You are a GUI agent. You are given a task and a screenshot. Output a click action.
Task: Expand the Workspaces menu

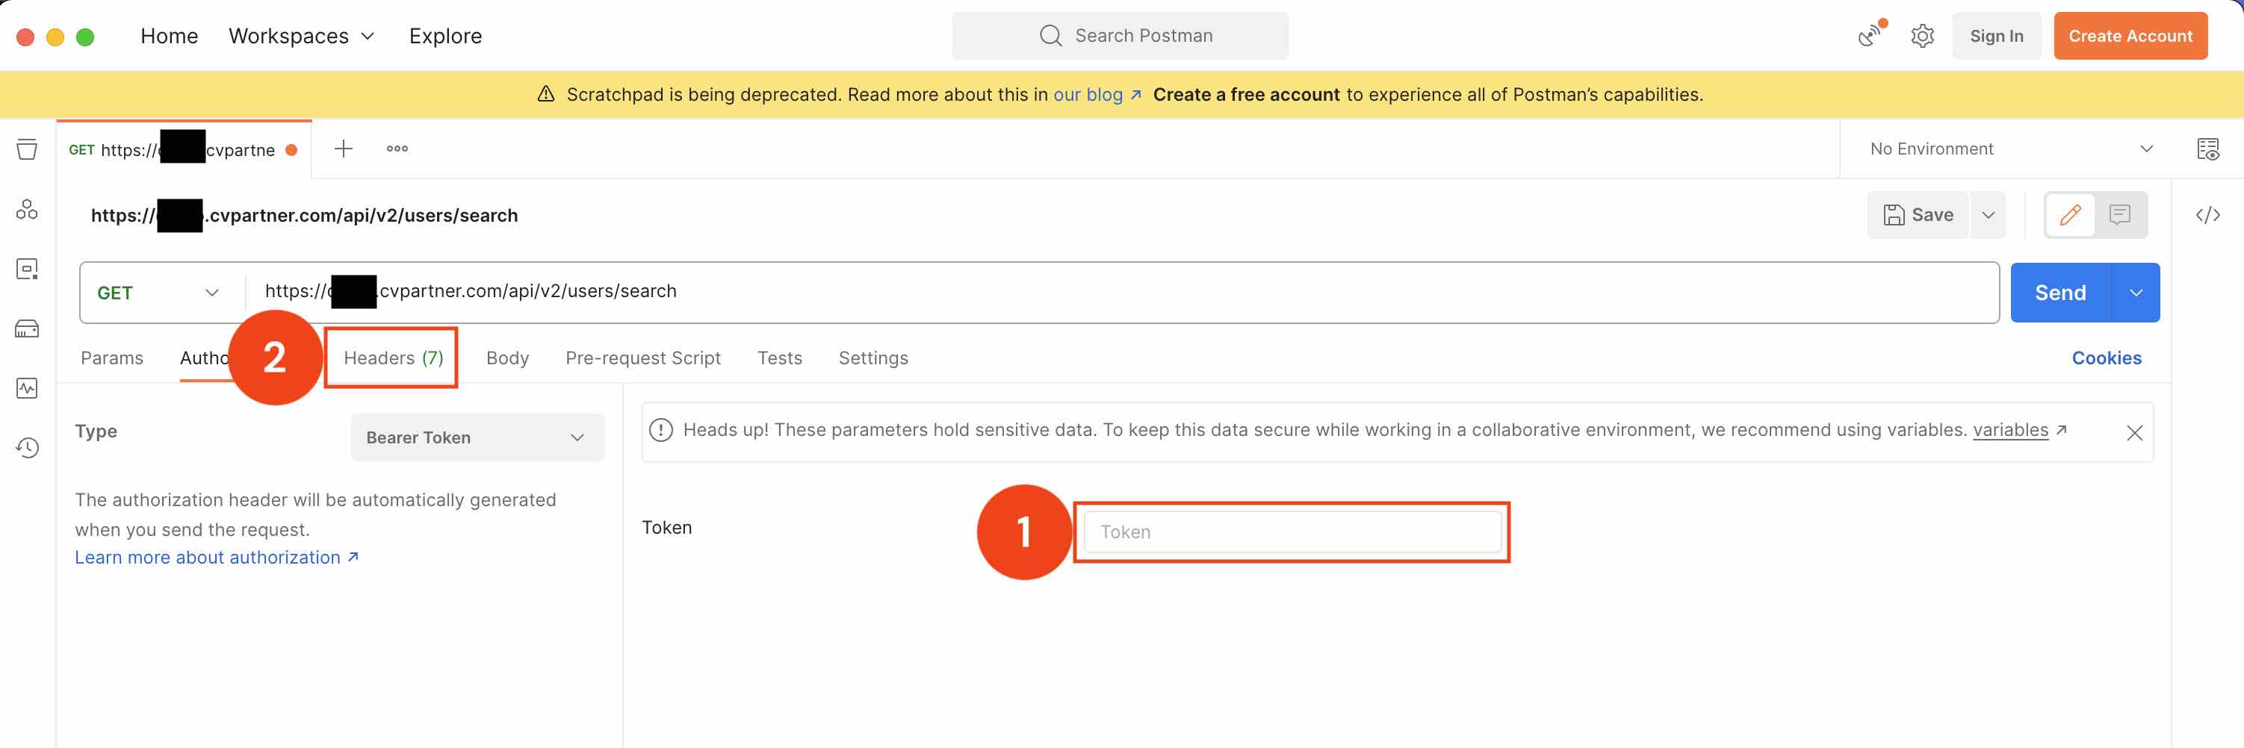(x=301, y=36)
